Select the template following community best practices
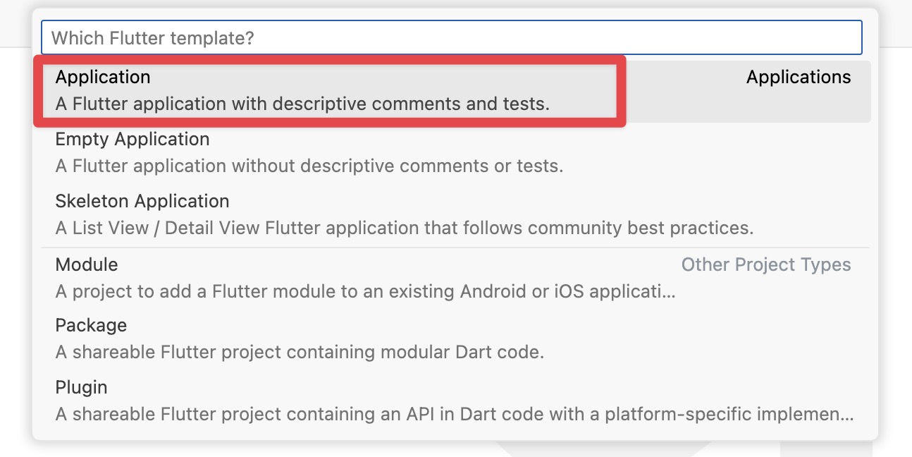This screenshot has width=912, height=457. click(142, 201)
